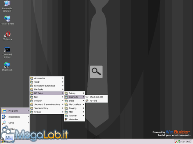This screenshot has height=144, width=193.
Task: Open HDHacker from HD Tasks menu
Action: coord(74,120)
